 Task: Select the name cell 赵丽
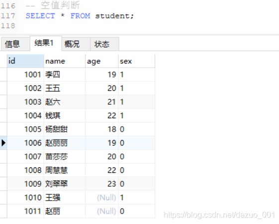tap(65, 212)
